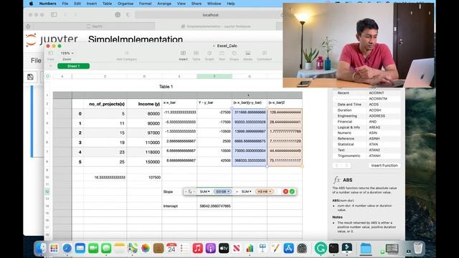
Task: Open Numbers app from the Dock
Action: click(x=250, y=249)
